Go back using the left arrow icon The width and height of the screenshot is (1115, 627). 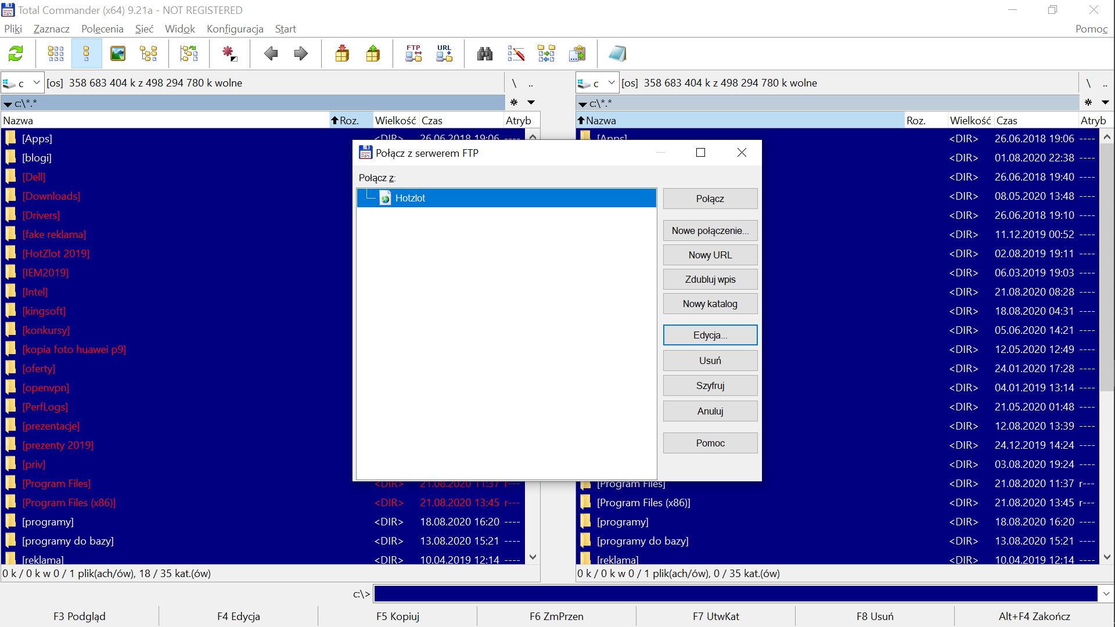point(271,54)
